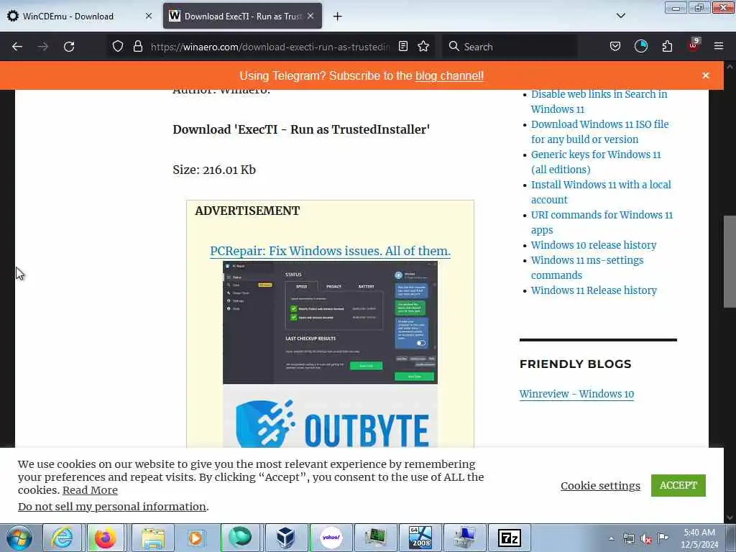Open cookie Read More link
736x552 pixels.
(x=90, y=490)
